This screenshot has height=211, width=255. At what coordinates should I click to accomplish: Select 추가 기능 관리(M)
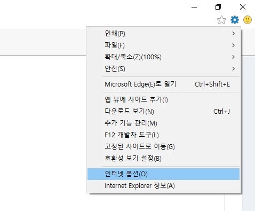tap(163, 123)
